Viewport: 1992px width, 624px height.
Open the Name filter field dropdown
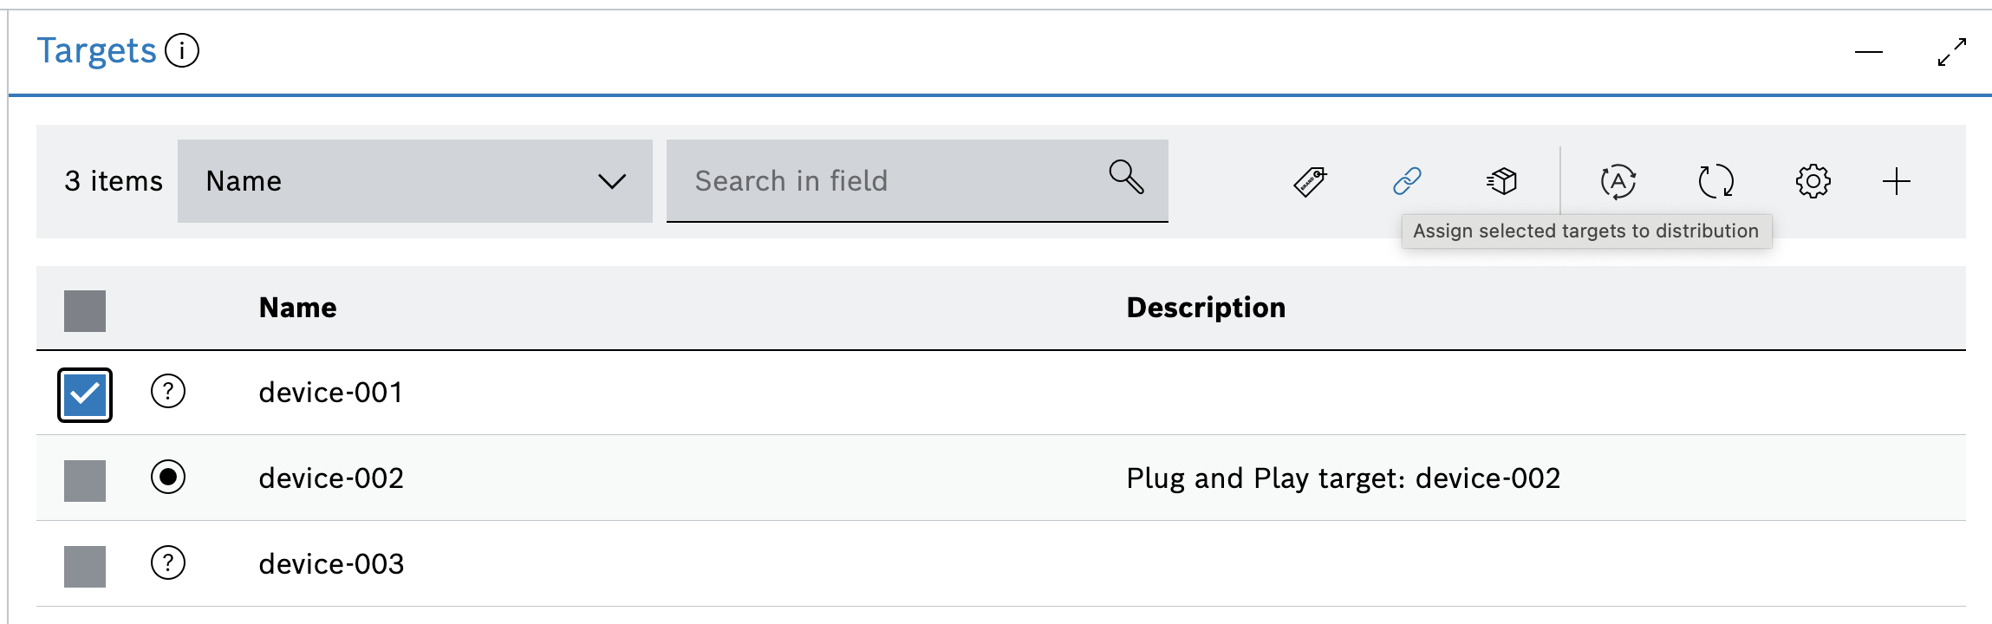point(414,181)
